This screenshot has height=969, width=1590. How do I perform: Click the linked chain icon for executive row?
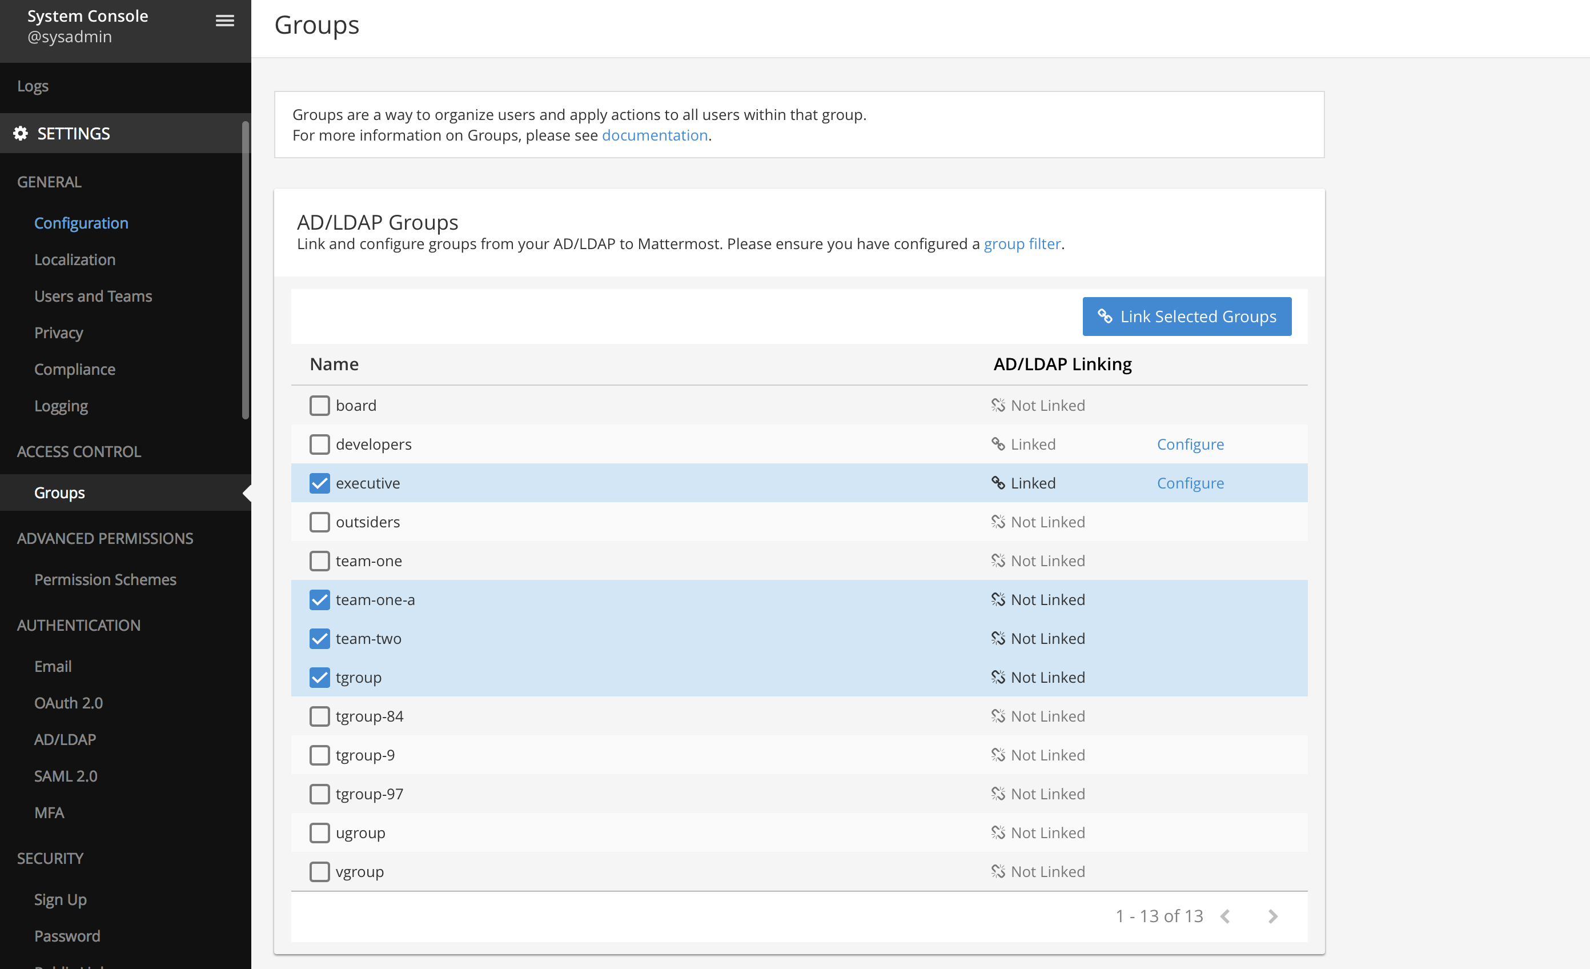point(998,482)
